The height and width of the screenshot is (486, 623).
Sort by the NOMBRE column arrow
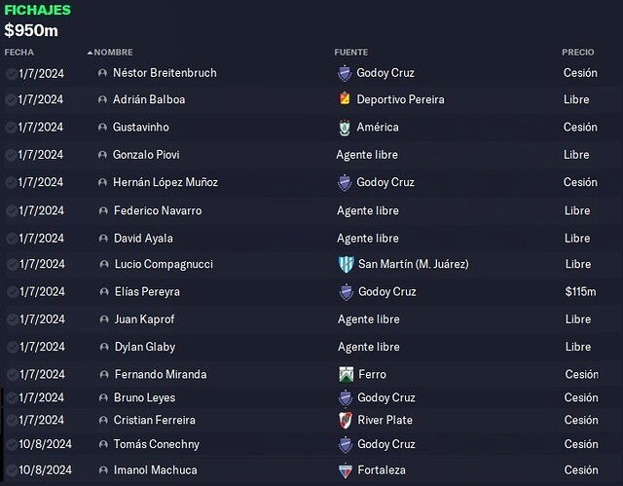[90, 53]
